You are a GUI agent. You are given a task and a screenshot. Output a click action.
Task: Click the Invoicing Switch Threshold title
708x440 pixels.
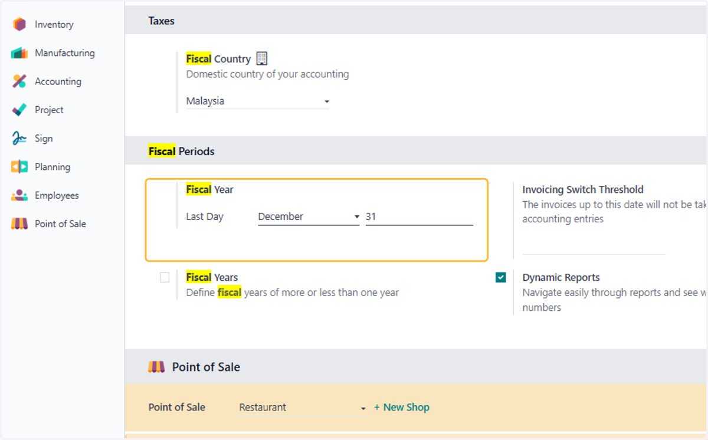[x=583, y=189]
